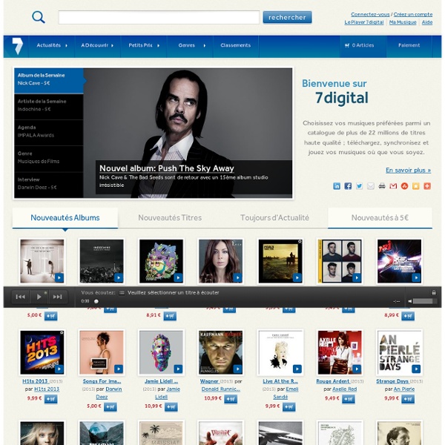This screenshot has width=445, height=445.
Task: Play preview on Strange Days cover
Action: 416,369
